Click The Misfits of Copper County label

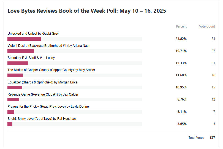coord(51,70)
